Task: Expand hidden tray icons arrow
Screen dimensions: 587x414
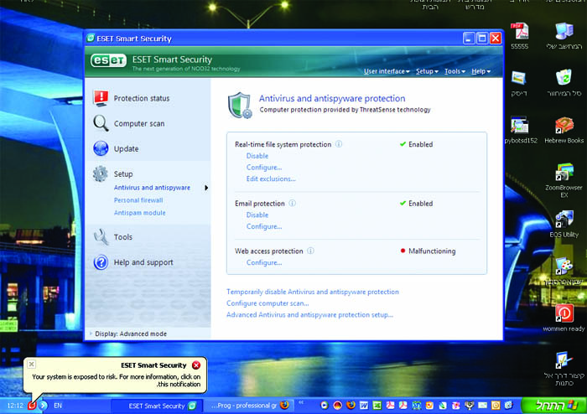Action: coord(44,406)
